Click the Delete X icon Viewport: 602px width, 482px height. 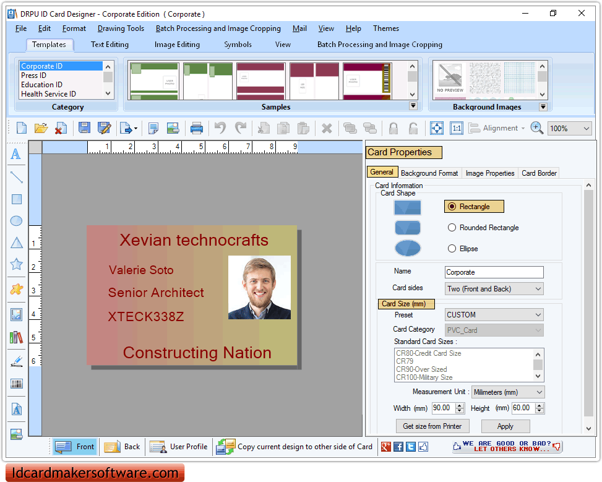click(x=327, y=128)
